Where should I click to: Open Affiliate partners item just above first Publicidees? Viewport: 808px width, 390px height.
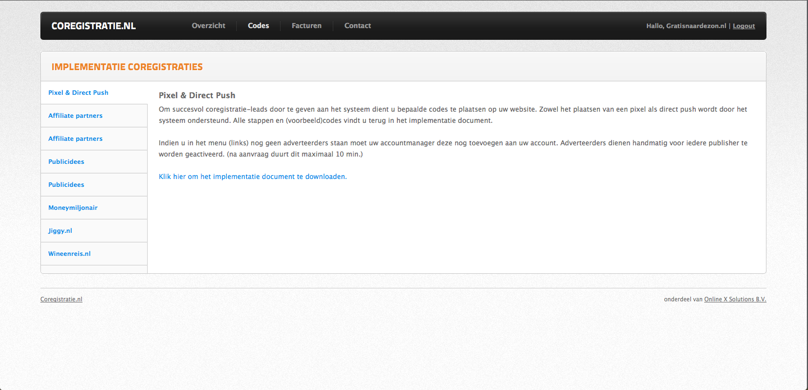[x=94, y=139]
